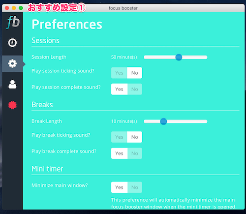Open the timer view clock icon
Screen dimensions: 246x214
tap(12, 43)
